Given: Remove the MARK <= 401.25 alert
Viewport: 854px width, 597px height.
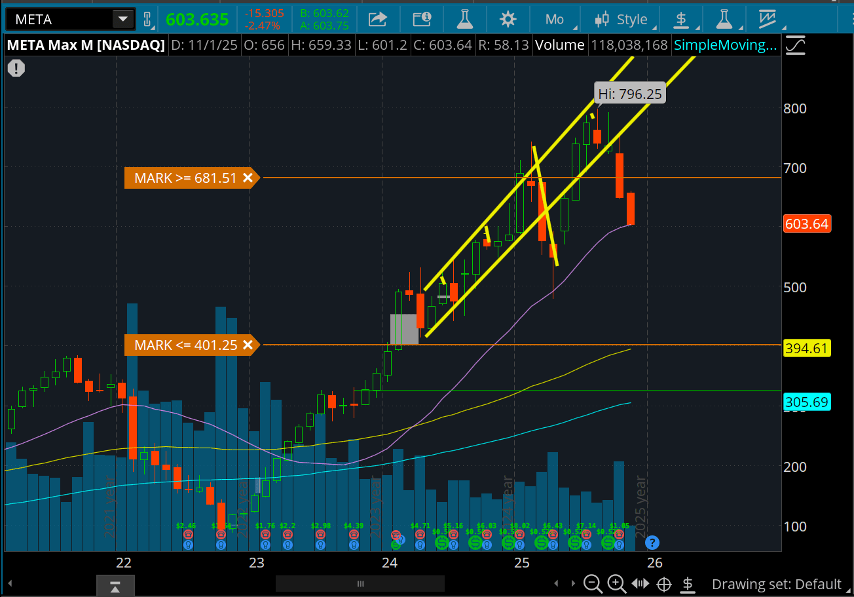Looking at the screenshot, I should [248, 345].
